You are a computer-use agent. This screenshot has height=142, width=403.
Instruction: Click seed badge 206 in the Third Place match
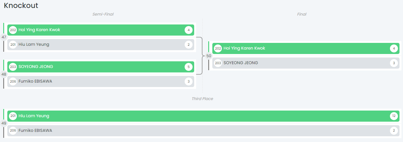click(x=13, y=131)
